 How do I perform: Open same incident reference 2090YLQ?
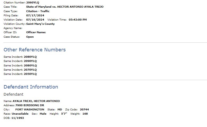30,61
